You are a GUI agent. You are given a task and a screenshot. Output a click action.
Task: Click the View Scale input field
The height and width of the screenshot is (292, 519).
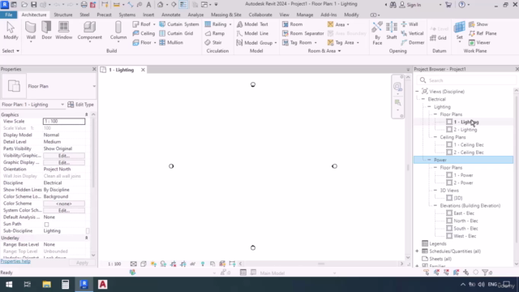pyautogui.click(x=64, y=122)
